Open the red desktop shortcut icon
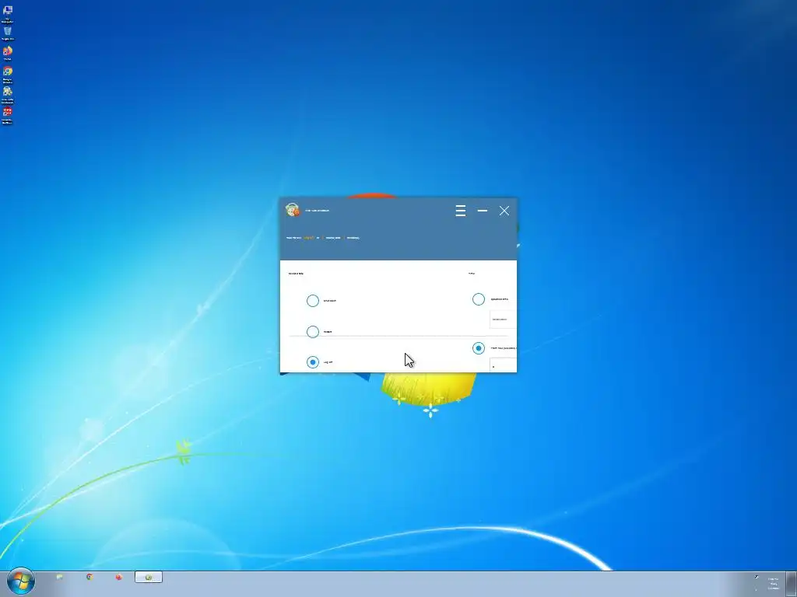This screenshot has height=597, width=797. (x=8, y=115)
